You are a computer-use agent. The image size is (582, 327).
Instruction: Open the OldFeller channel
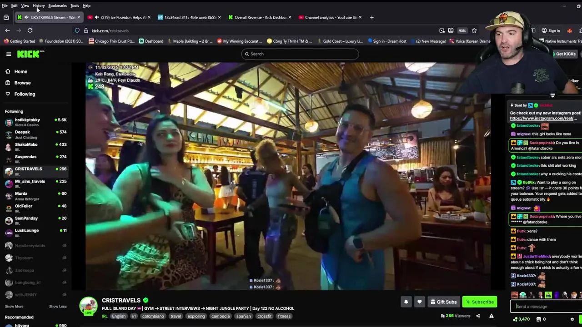click(x=35, y=208)
